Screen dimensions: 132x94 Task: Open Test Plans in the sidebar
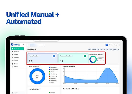click(x=16, y=57)
